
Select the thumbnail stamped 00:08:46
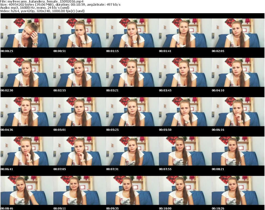pyautogui.click(x=27, y=191)
